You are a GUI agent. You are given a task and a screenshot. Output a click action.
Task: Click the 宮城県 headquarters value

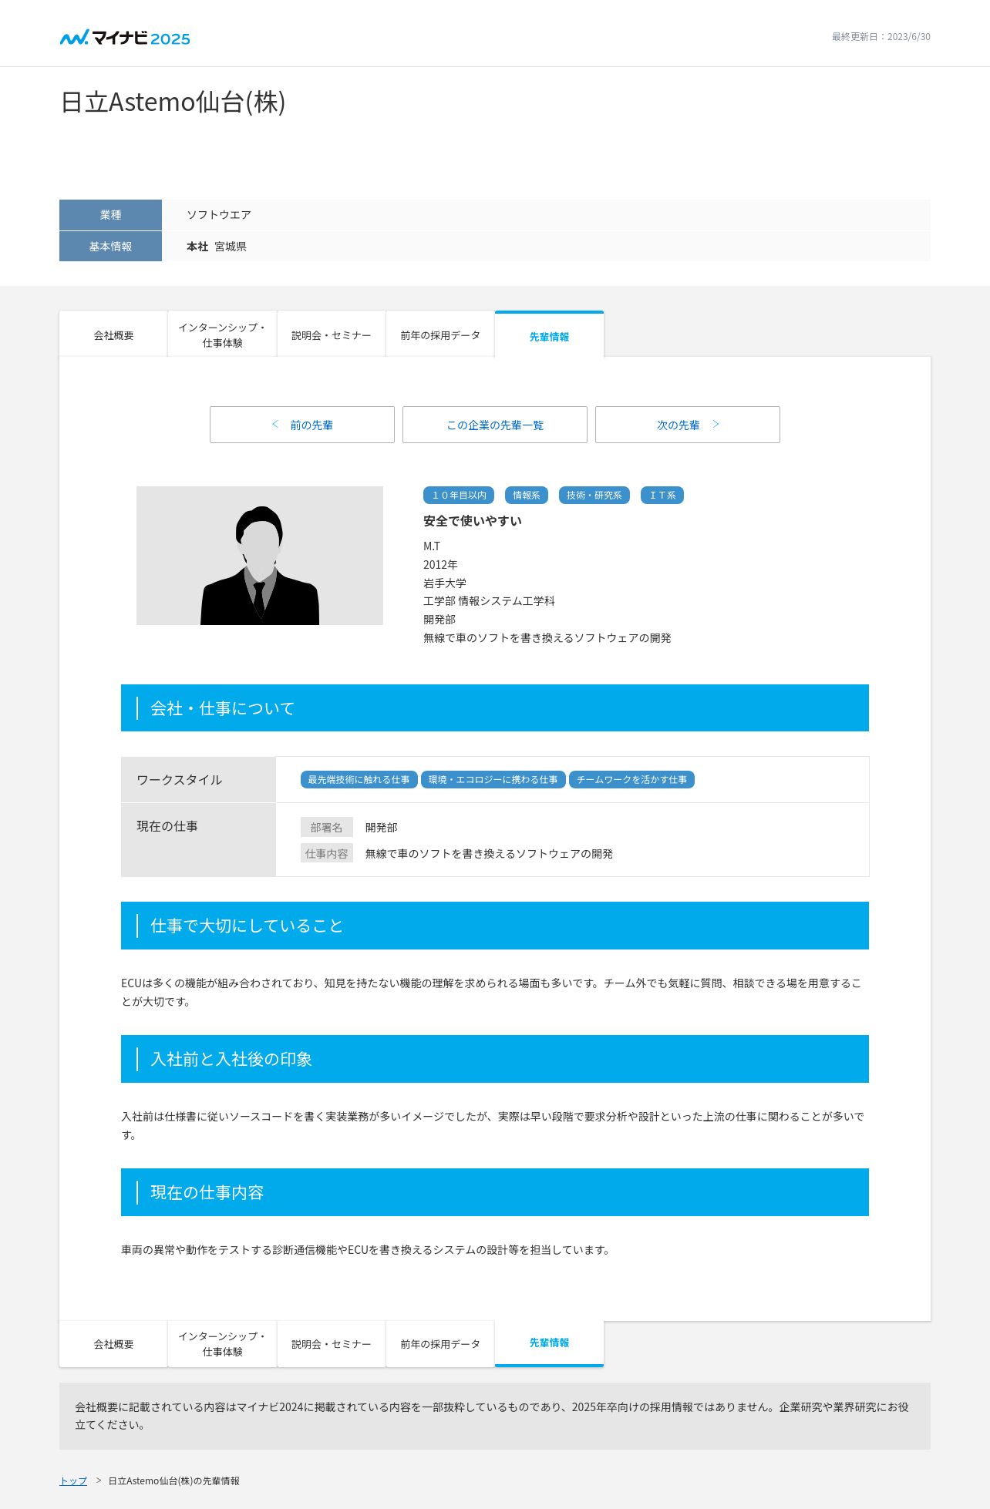[x=231, y=247]
